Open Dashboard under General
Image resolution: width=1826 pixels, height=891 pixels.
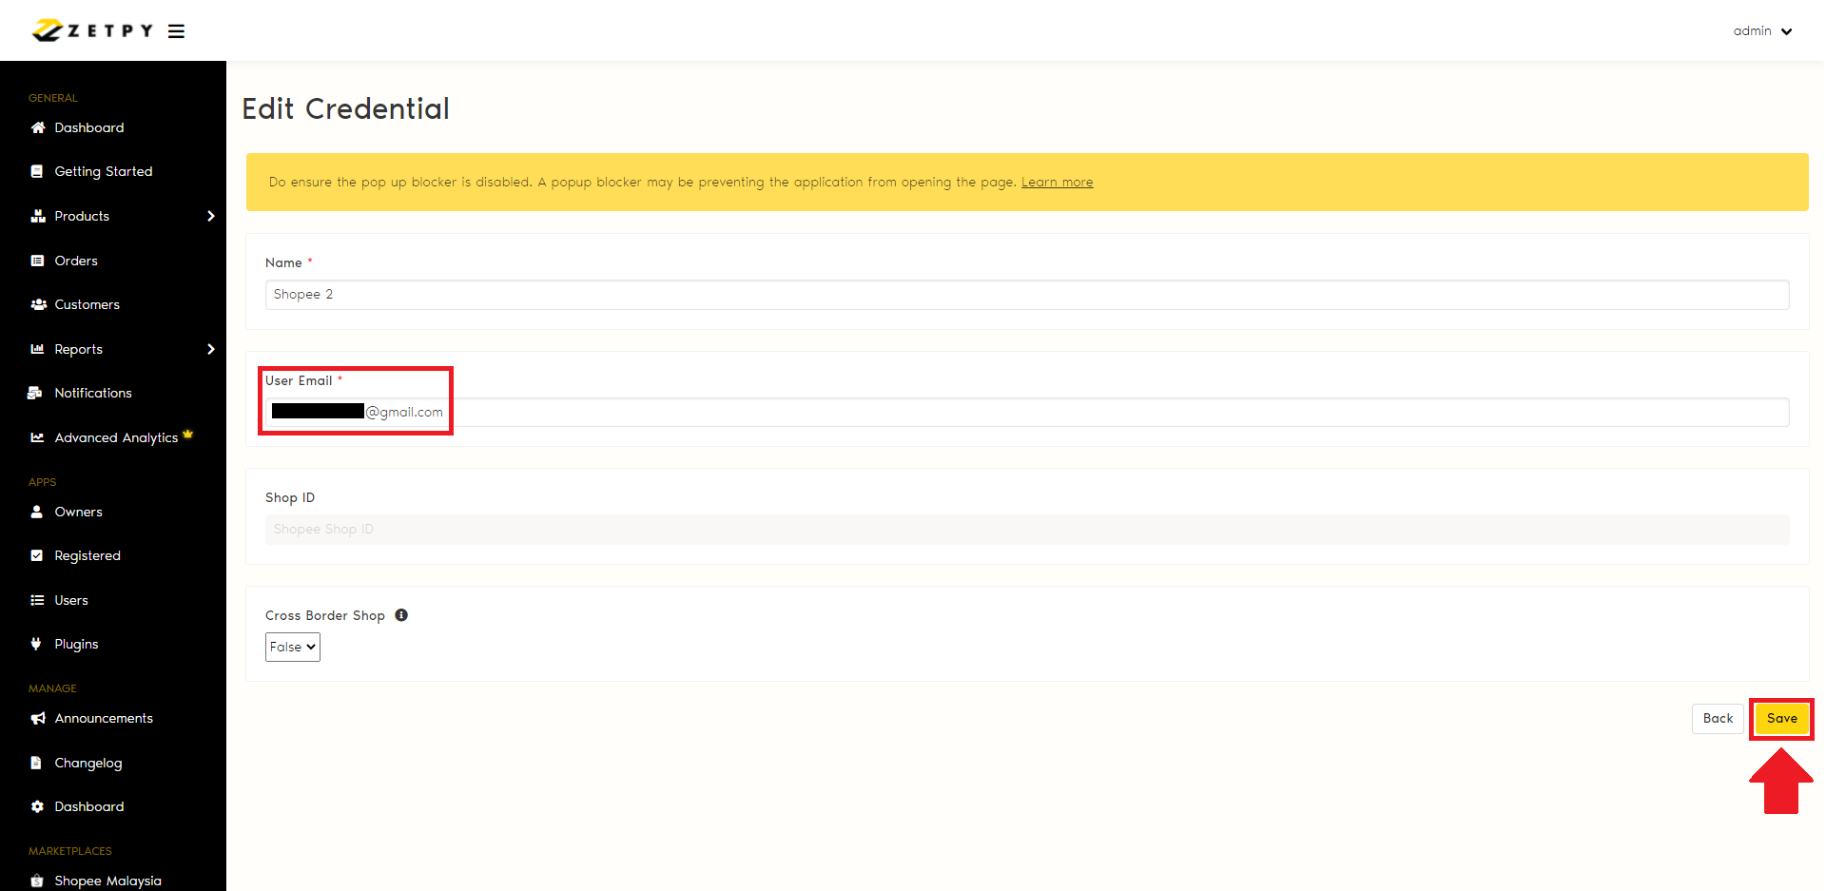[x=89, y=127]
